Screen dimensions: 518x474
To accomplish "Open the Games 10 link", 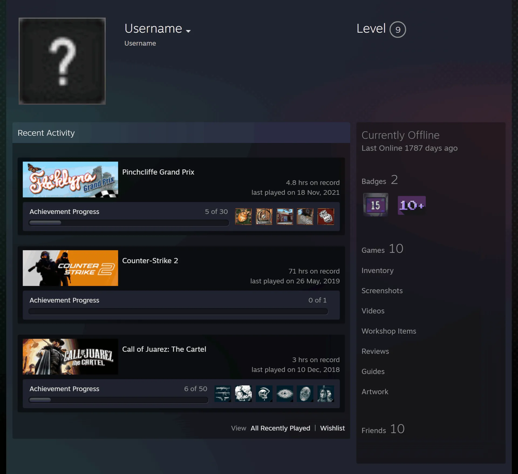I will point(383,249).
